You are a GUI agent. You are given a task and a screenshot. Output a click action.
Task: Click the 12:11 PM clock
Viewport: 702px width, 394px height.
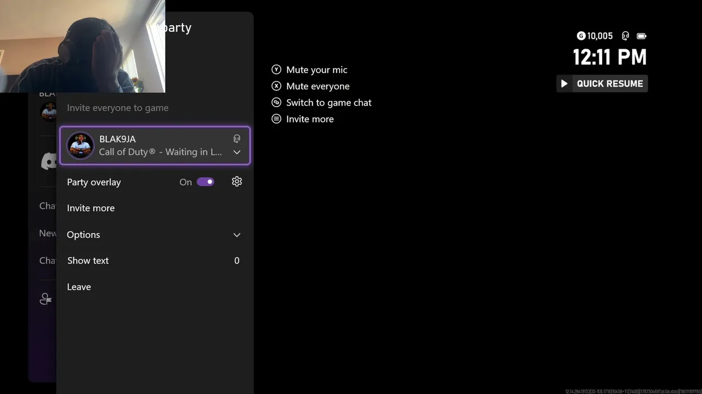tap(610, 57)
